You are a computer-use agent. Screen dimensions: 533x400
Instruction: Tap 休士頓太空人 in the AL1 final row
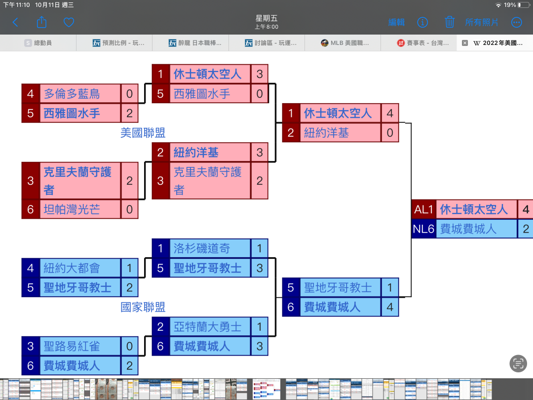pyautogui.click(x=474, y=209)
